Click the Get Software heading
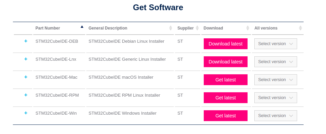Image resolution: width=326 pixels, height=134 pixels. (158, 7)
